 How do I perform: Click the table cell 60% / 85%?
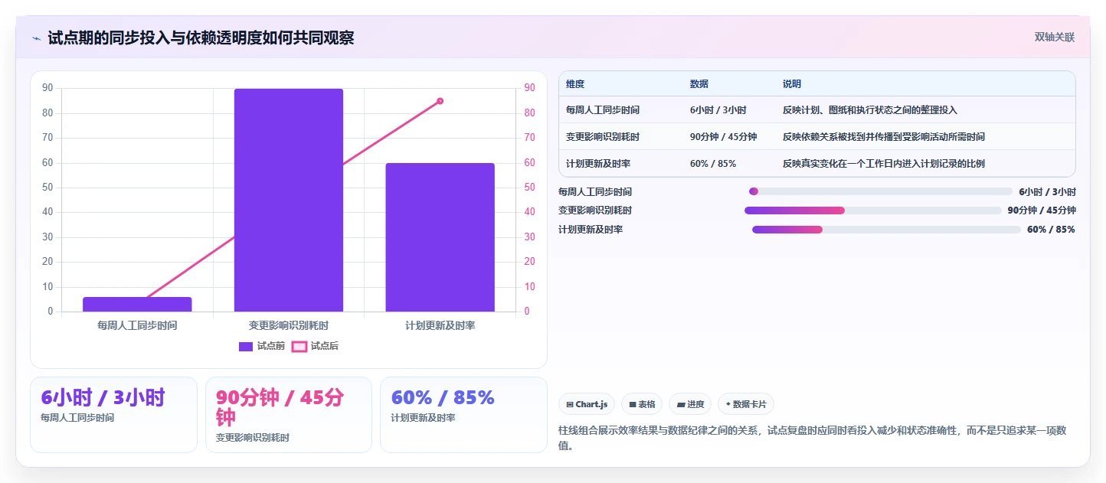click(x=713, y=164)
